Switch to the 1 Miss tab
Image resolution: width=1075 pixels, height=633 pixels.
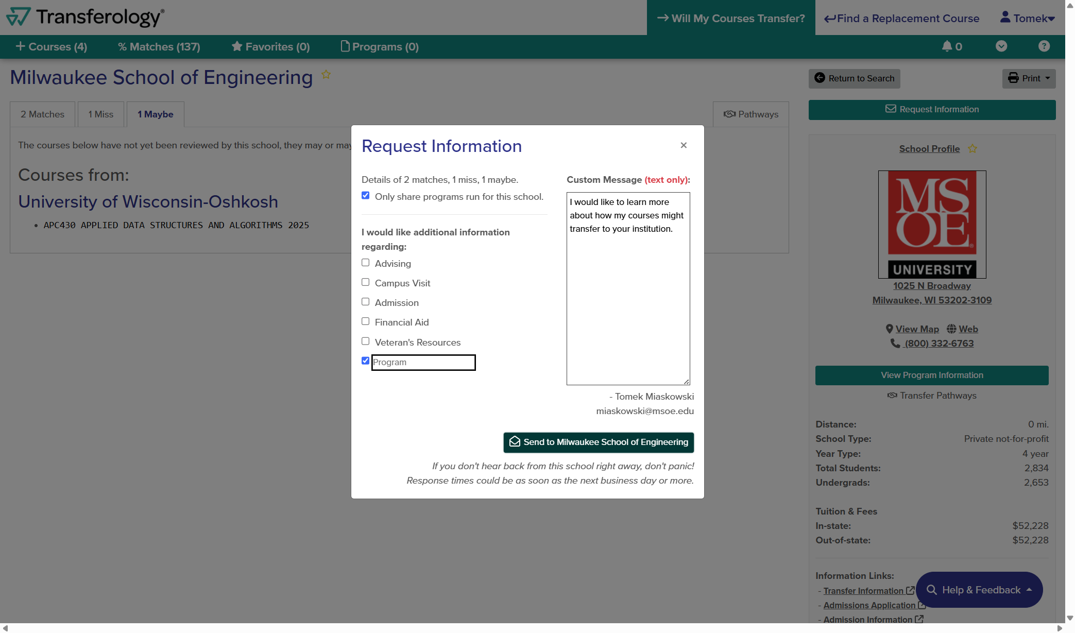coord(101,114)
